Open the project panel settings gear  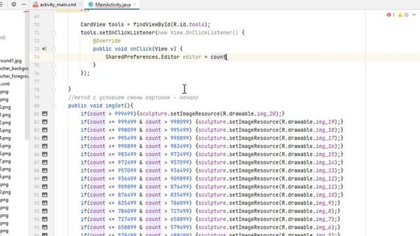13,5
